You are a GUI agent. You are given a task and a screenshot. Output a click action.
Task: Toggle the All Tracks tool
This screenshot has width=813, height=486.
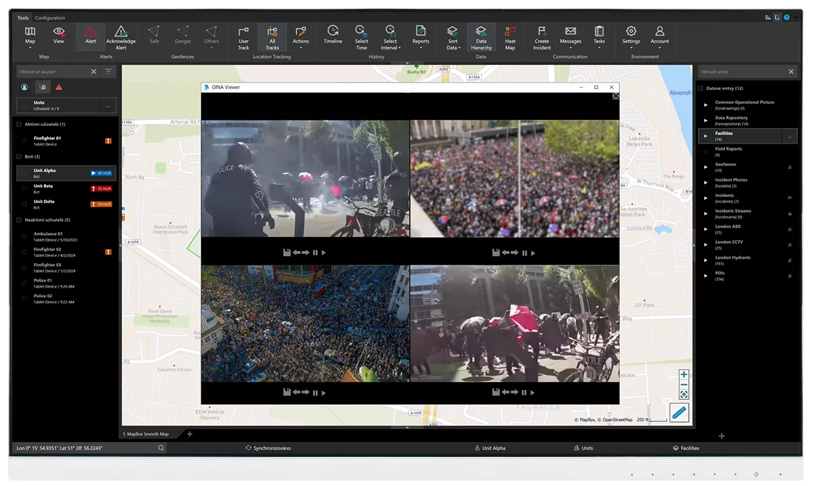tap(272, 37)
